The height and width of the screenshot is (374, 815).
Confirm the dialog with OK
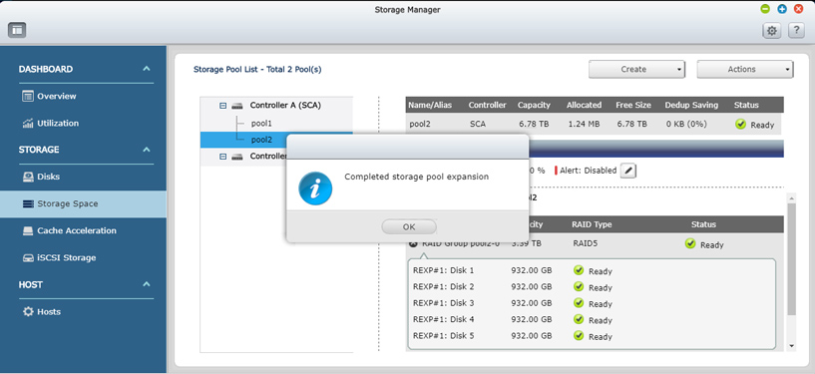click(x=409, y=227)
